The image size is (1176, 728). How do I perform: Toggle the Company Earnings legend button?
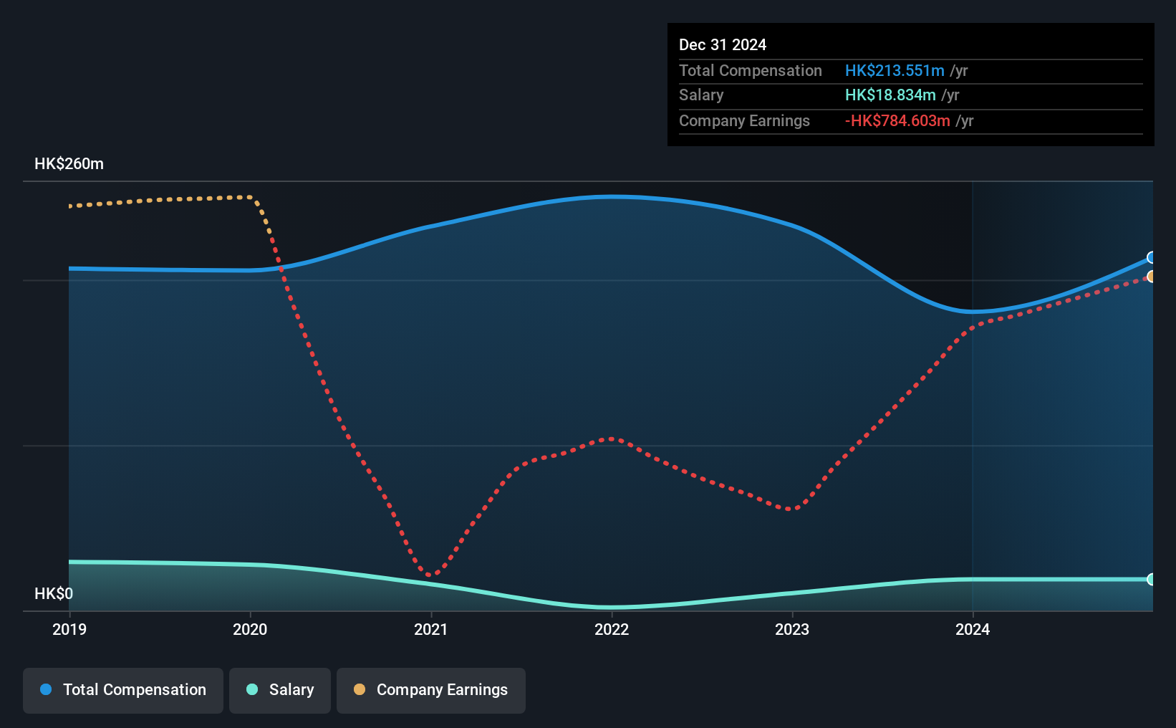[431, 690]
